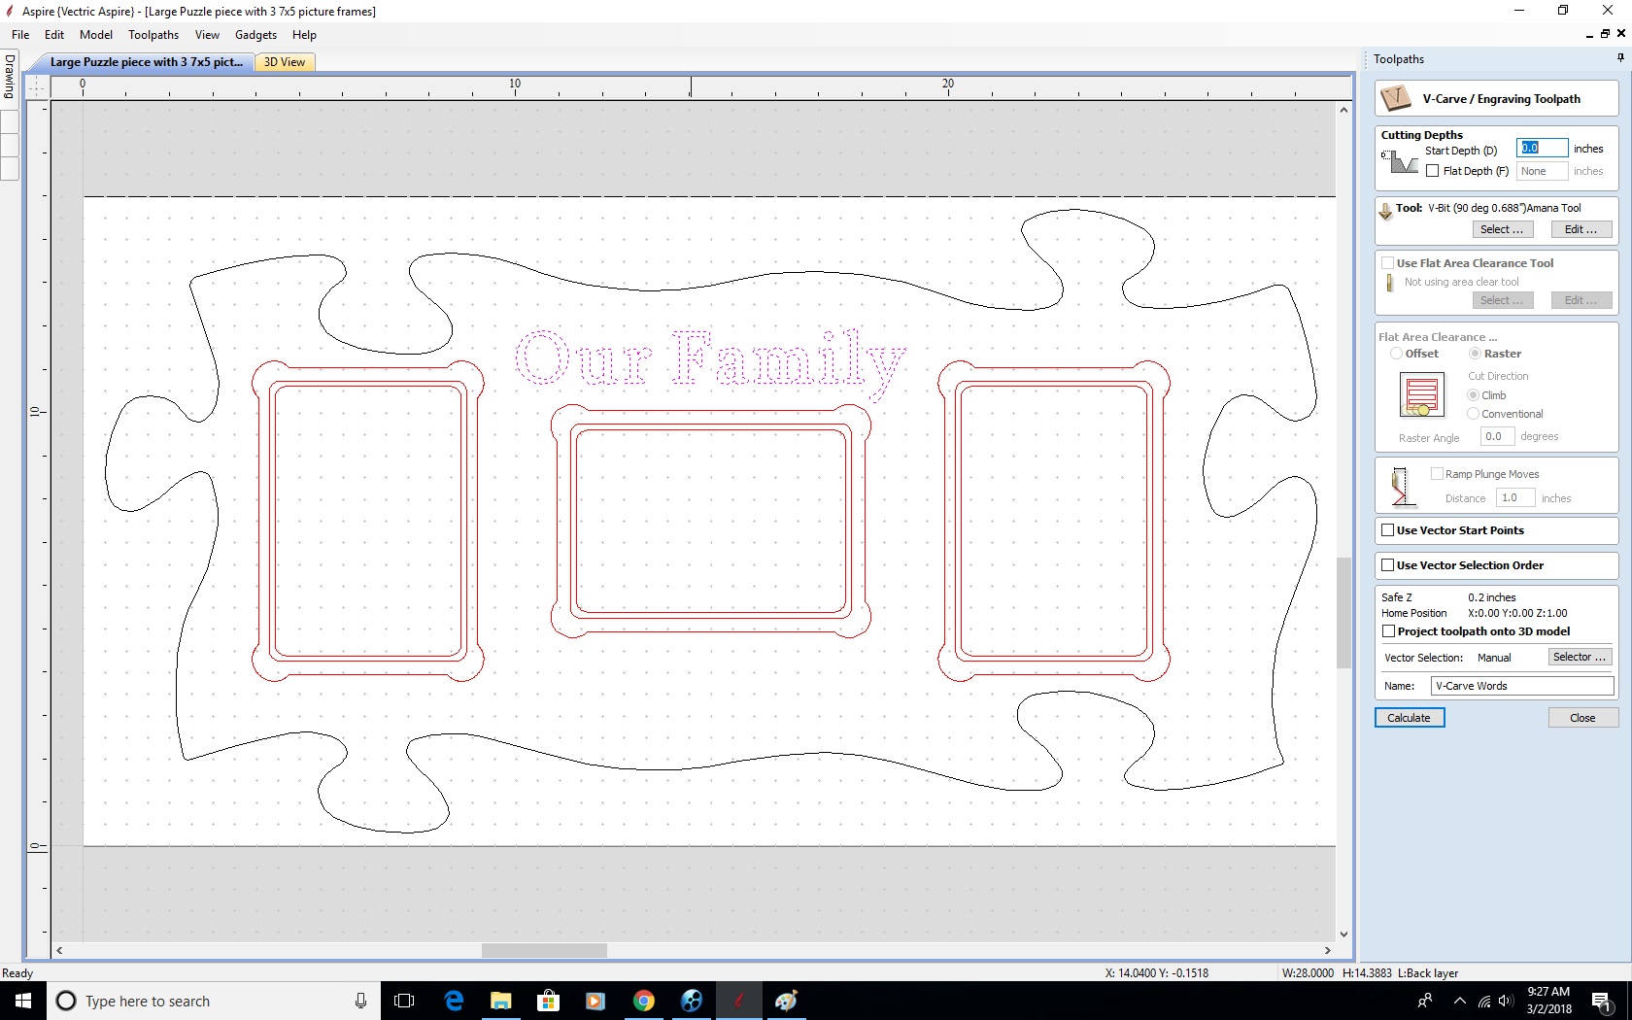The image size is (1632, 1020).
Task: Click the Start Depth input field
Action: coord(1542,148)
